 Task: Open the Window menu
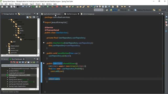coord(49,4)
